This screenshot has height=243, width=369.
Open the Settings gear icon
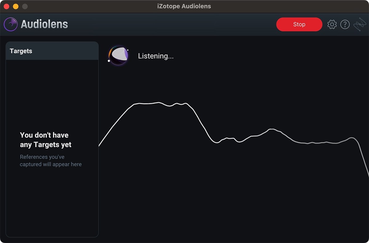click(x=332, y=24)
